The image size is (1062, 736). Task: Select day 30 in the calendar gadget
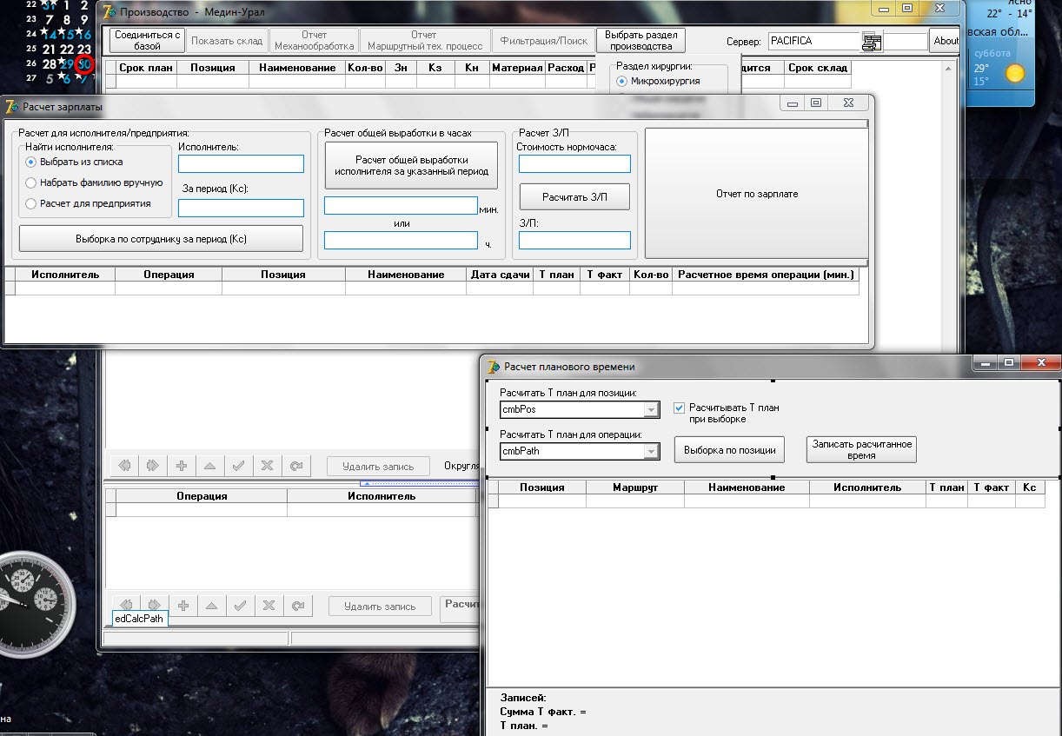(84, 63)
